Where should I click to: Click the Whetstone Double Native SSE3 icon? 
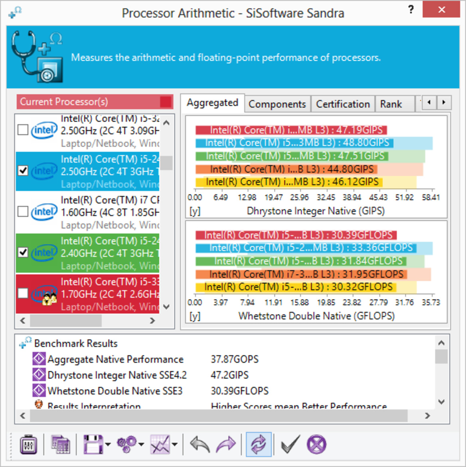39,390
